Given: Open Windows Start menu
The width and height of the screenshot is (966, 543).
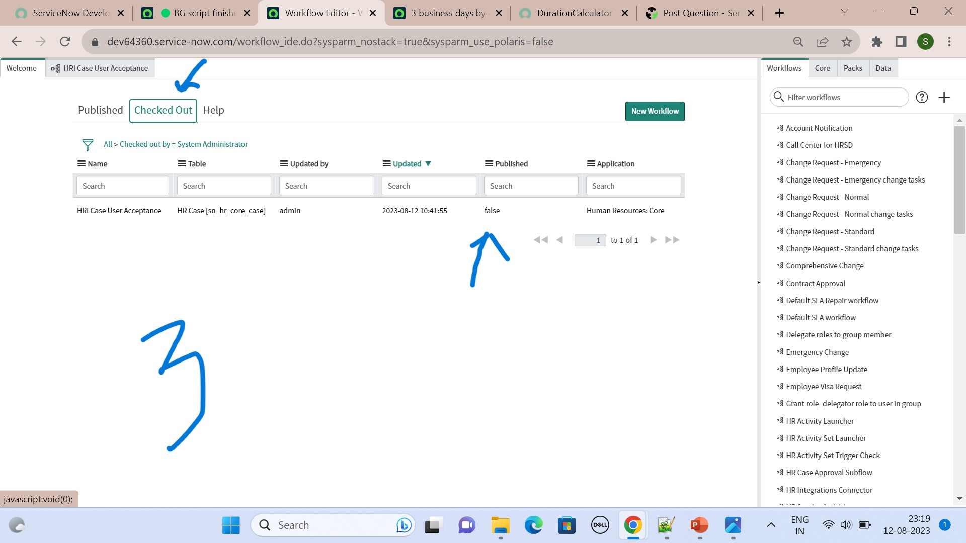Looking at the screenshot, I should (231, 525).
